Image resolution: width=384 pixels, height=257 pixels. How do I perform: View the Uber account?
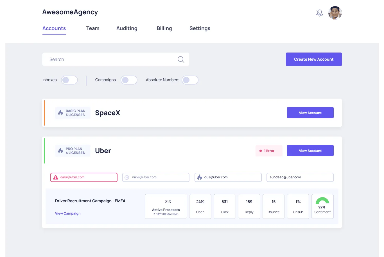[x=310, y=151]
